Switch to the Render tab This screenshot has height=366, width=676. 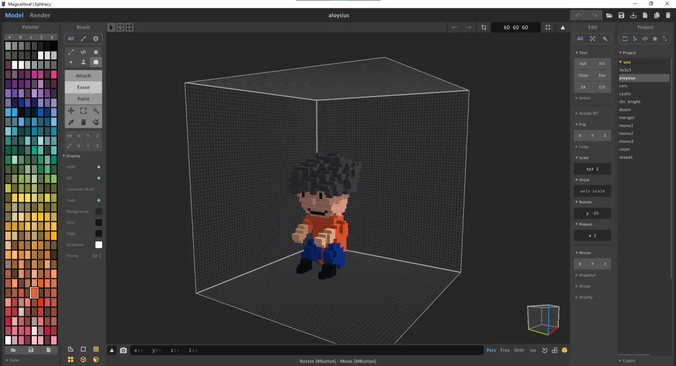tap(40, 15)
